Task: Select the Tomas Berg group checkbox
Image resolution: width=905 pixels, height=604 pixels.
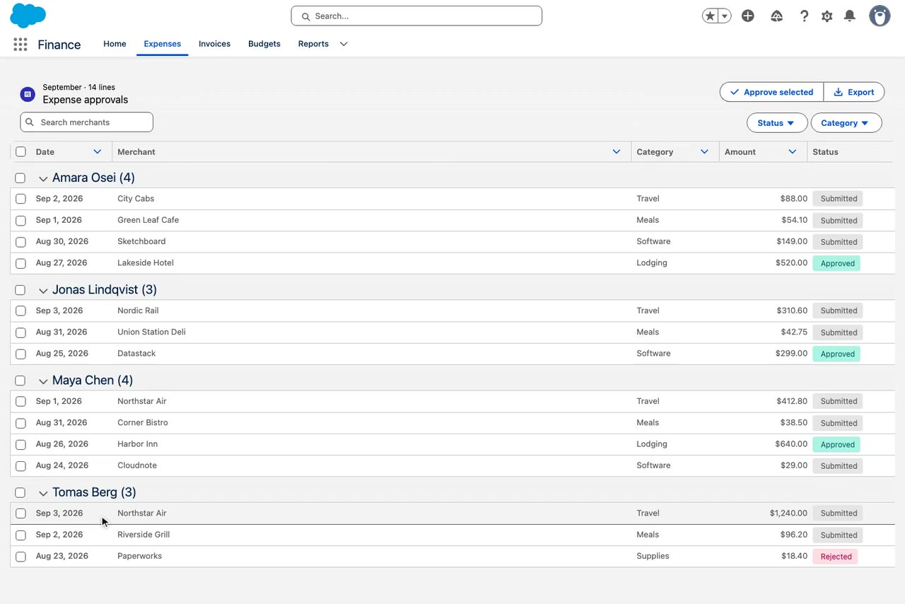Action: (x=21, y=493)
